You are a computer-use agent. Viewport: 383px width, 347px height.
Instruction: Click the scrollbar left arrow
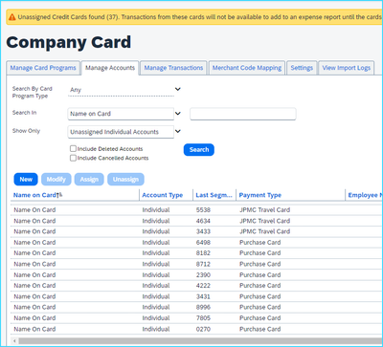[x=14, y=341]
